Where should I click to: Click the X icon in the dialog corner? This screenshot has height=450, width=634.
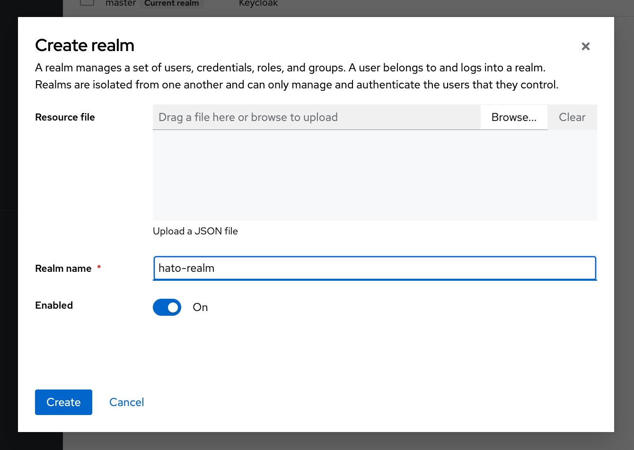[x=585, y=46]
